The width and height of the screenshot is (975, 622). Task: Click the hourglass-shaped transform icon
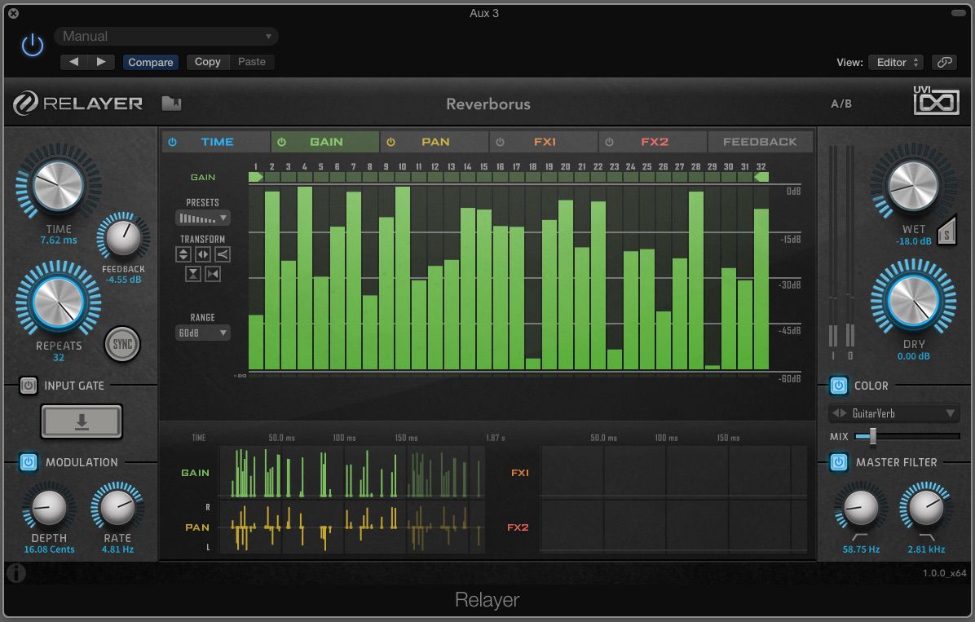[192, 275]
